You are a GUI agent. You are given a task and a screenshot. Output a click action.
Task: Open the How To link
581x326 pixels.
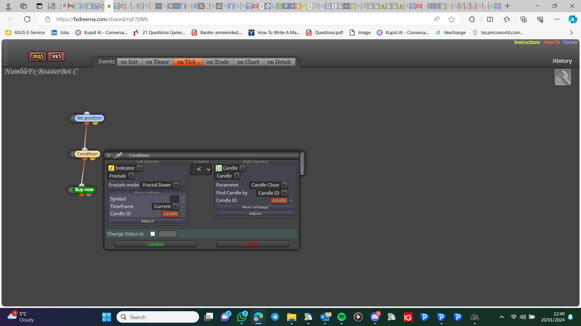pyautogui.click(x=552, y=42)
